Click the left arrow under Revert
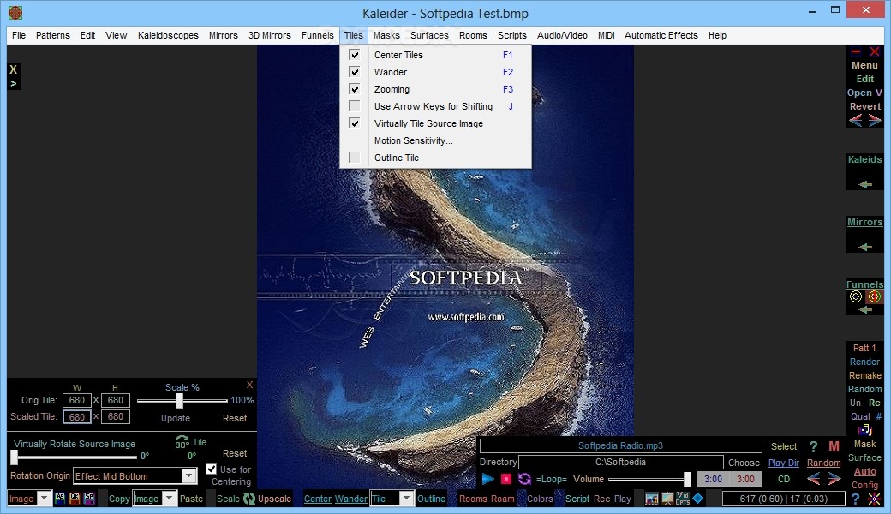The width and height of the screenshot is (891, 514). tap(856, 120)
